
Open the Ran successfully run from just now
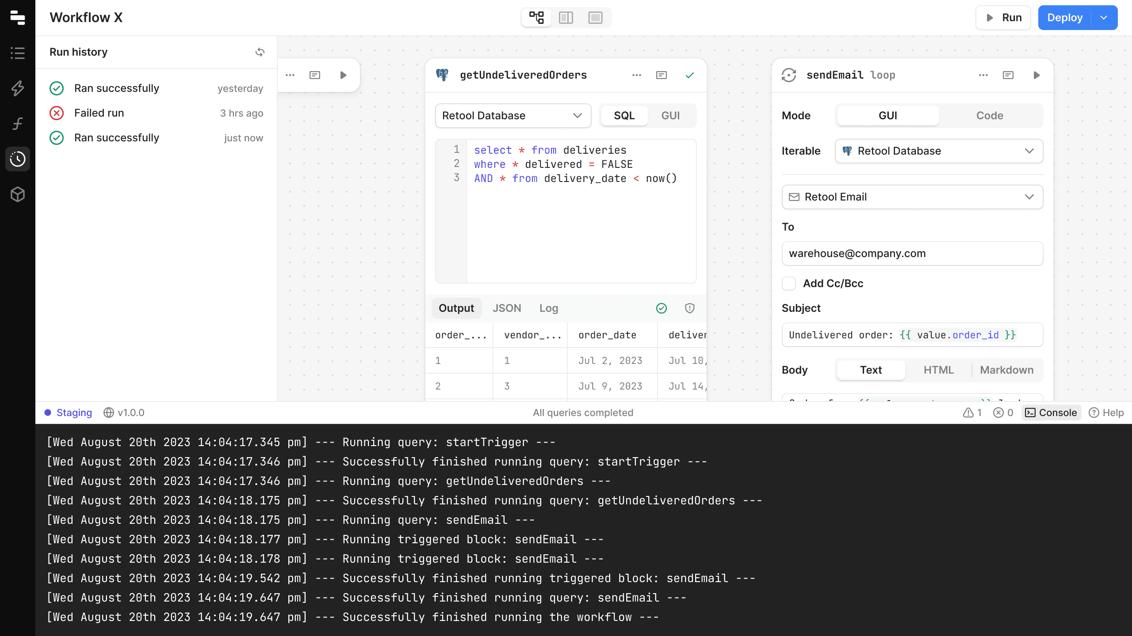point(156,138)
